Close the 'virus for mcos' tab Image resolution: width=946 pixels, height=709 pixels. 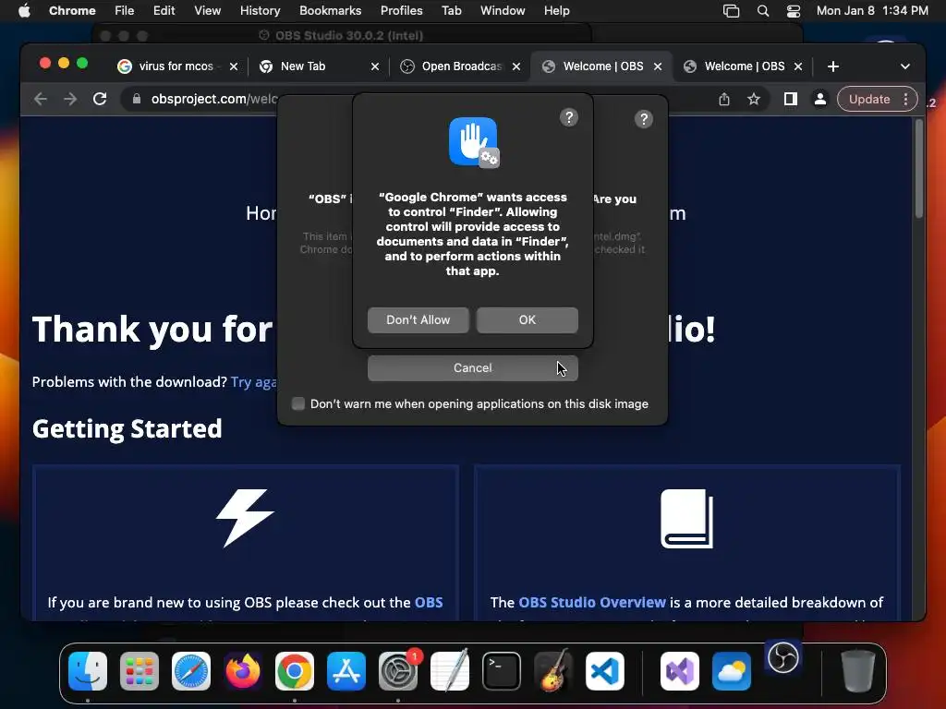click(234, 66)
